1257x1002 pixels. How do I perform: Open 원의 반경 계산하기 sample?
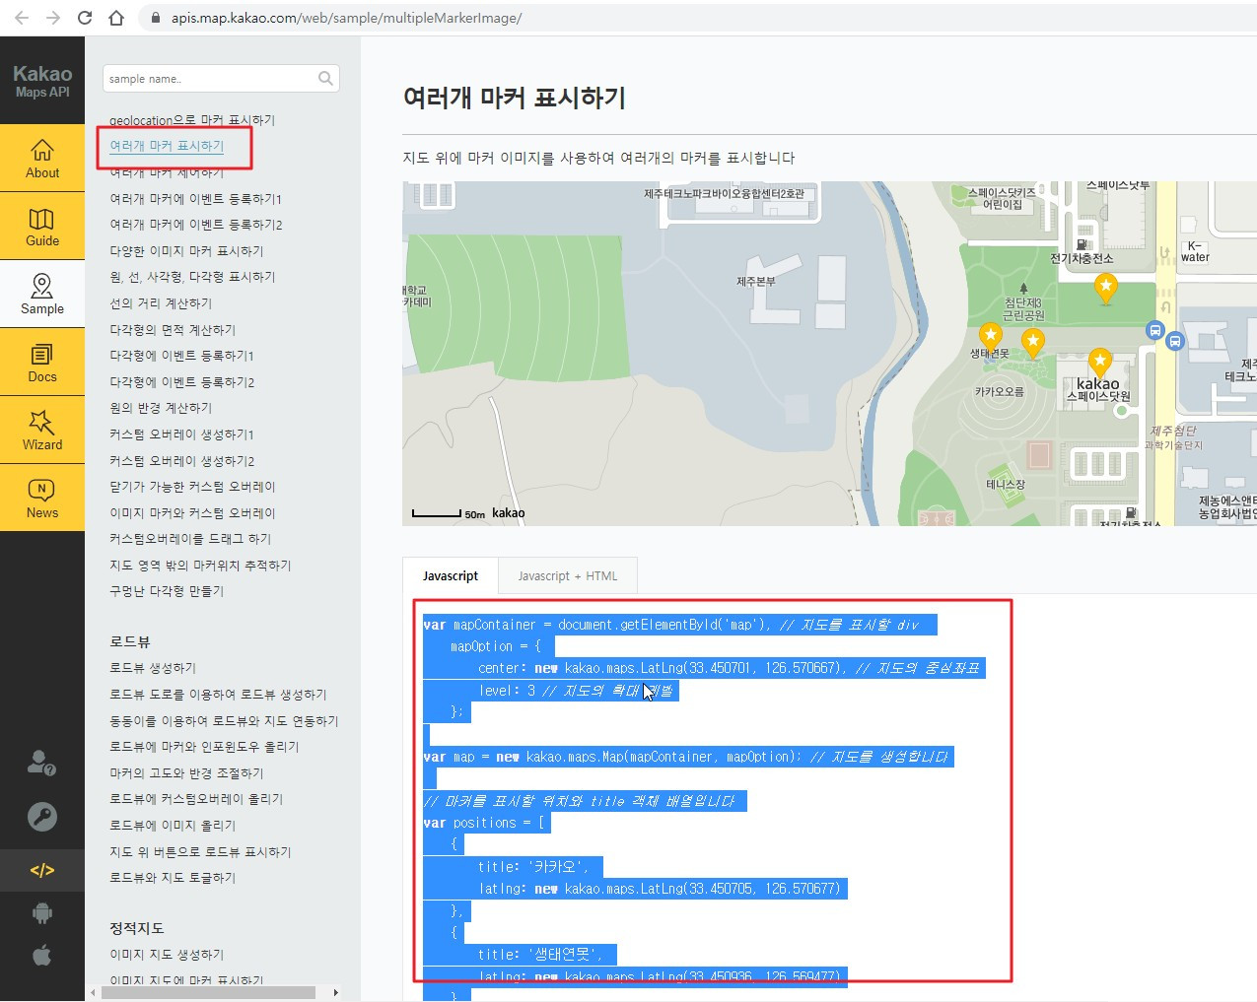[x=161, y=408]
